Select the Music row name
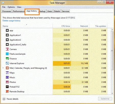Image resolution: width=115 pixels, height=104 pixels. [x=12, y=77]
